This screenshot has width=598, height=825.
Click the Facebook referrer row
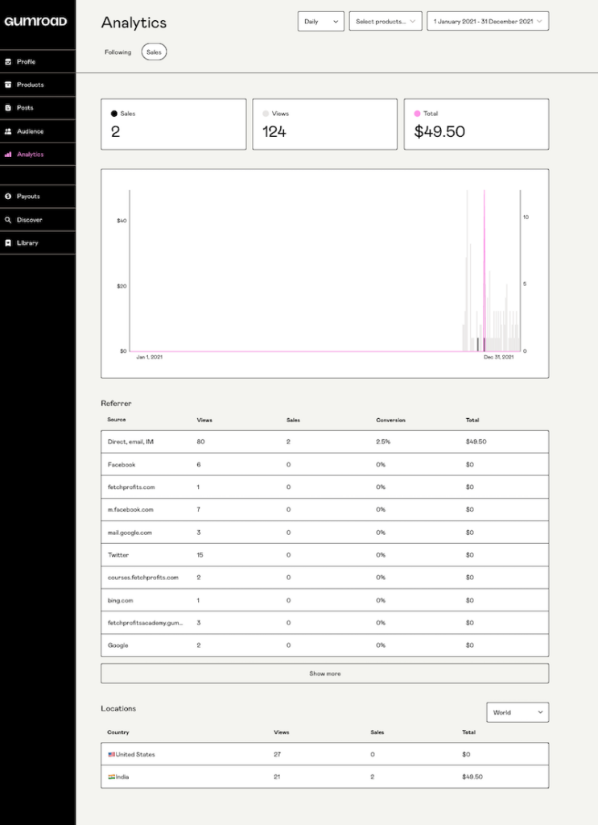324,465
